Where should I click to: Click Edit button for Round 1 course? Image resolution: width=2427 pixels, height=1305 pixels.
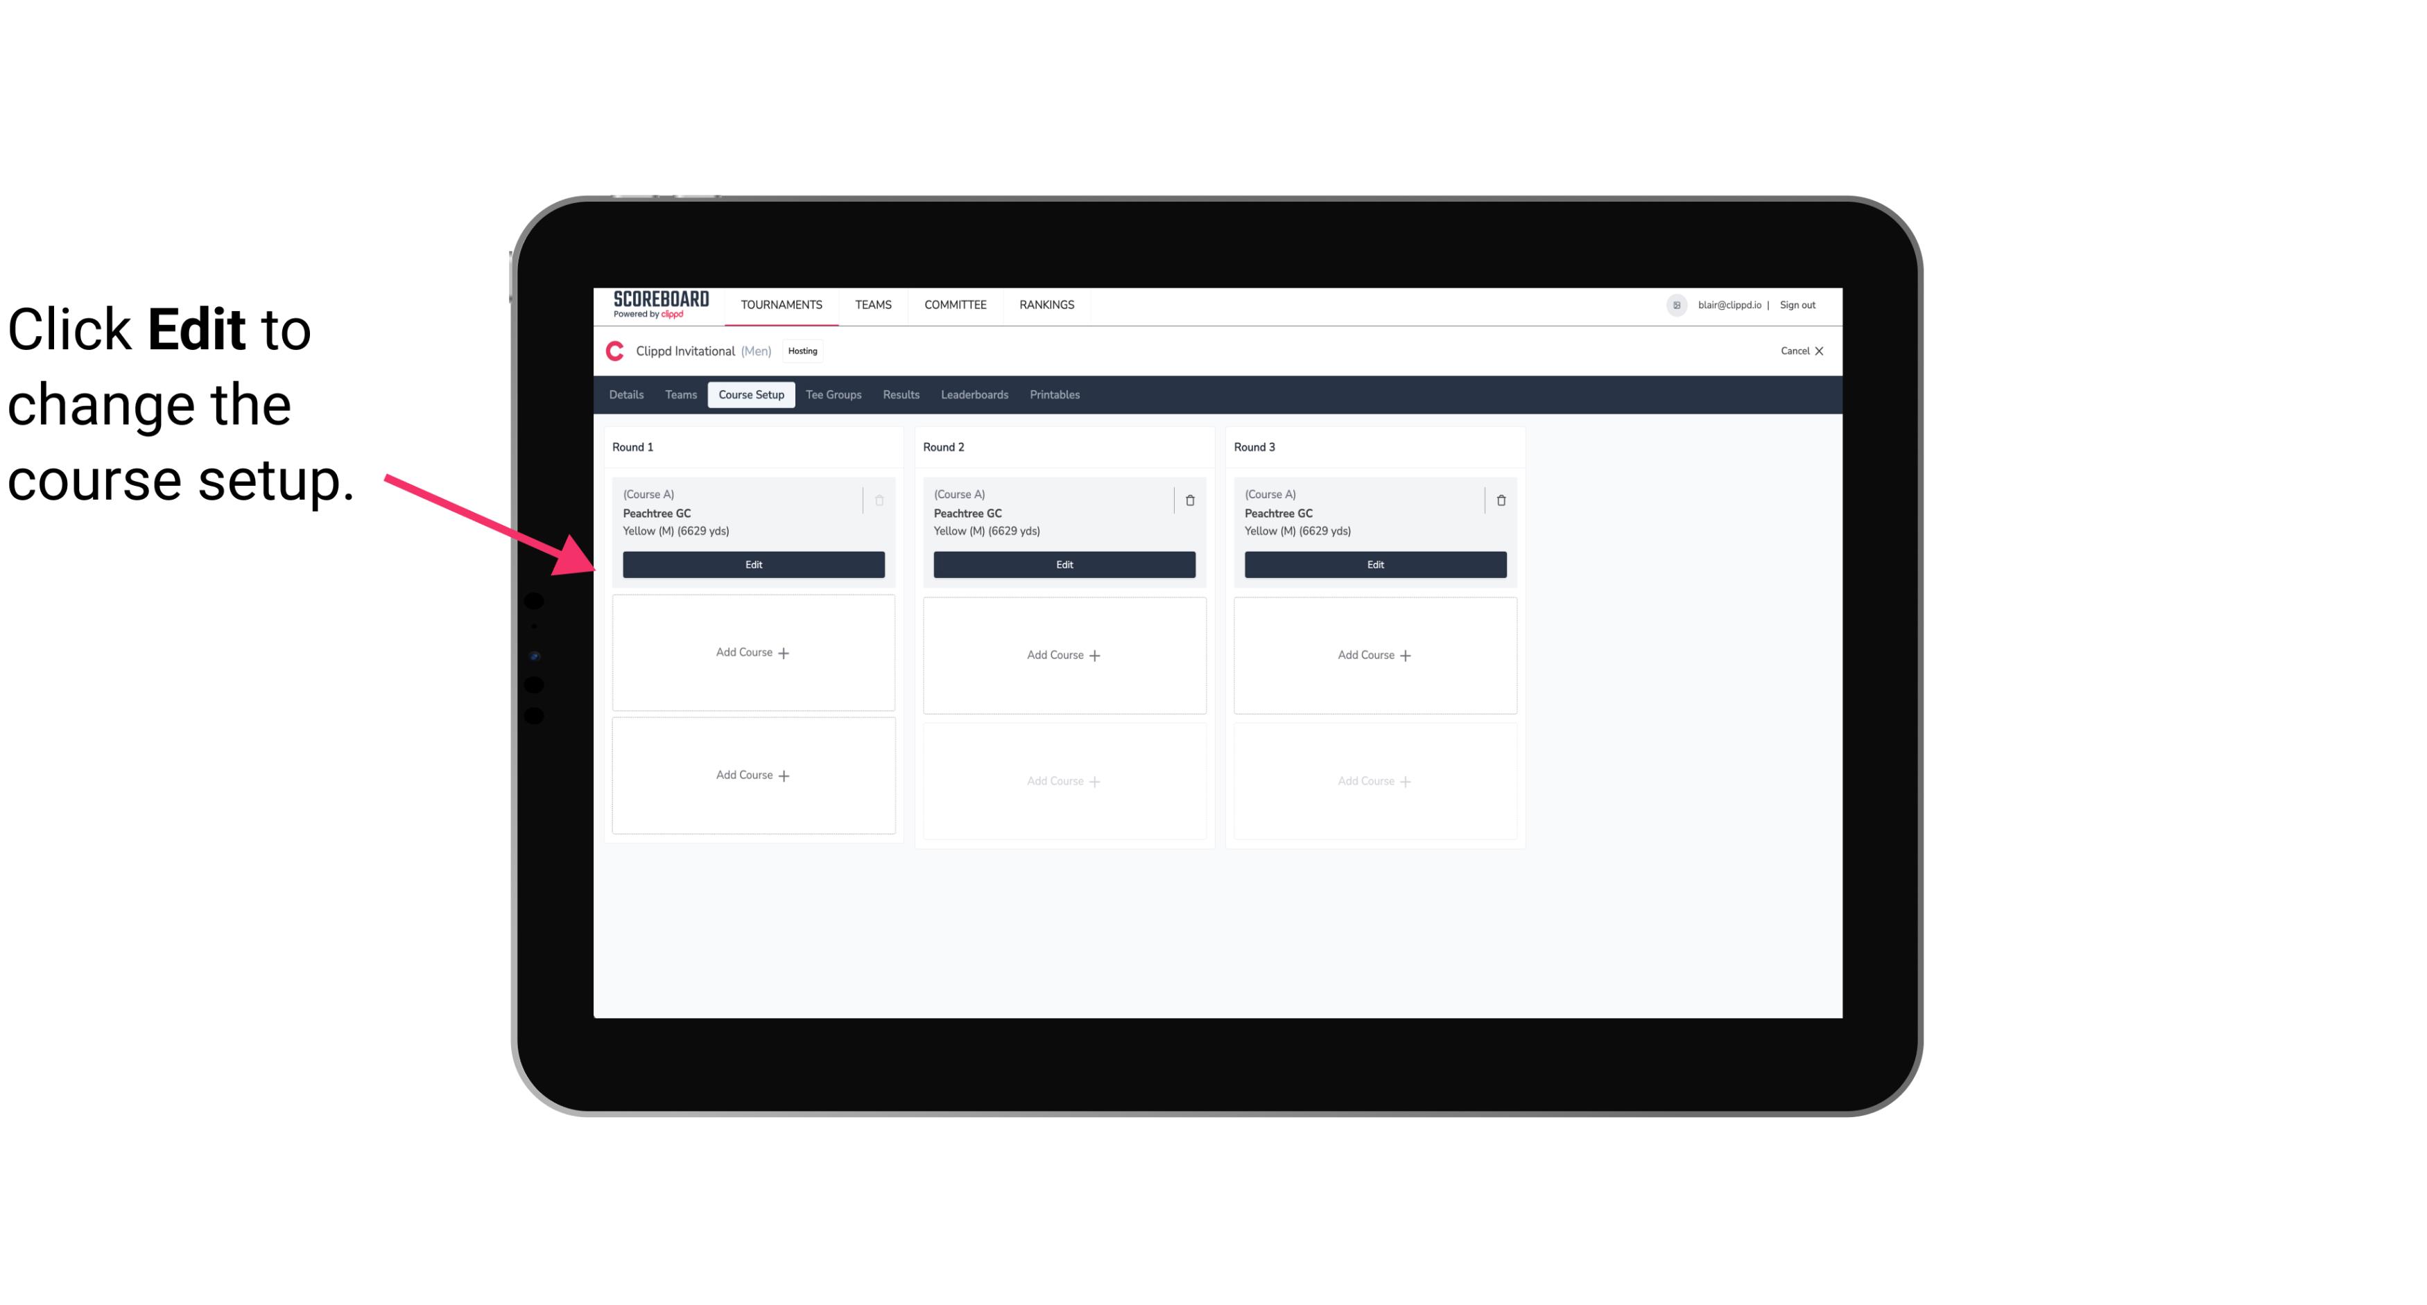click(x=752, y=563)
